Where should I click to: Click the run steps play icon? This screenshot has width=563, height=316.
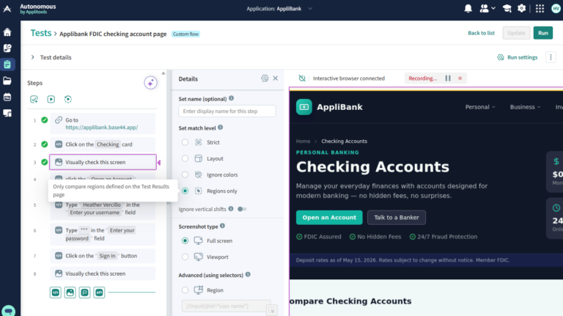click(51, 99)
